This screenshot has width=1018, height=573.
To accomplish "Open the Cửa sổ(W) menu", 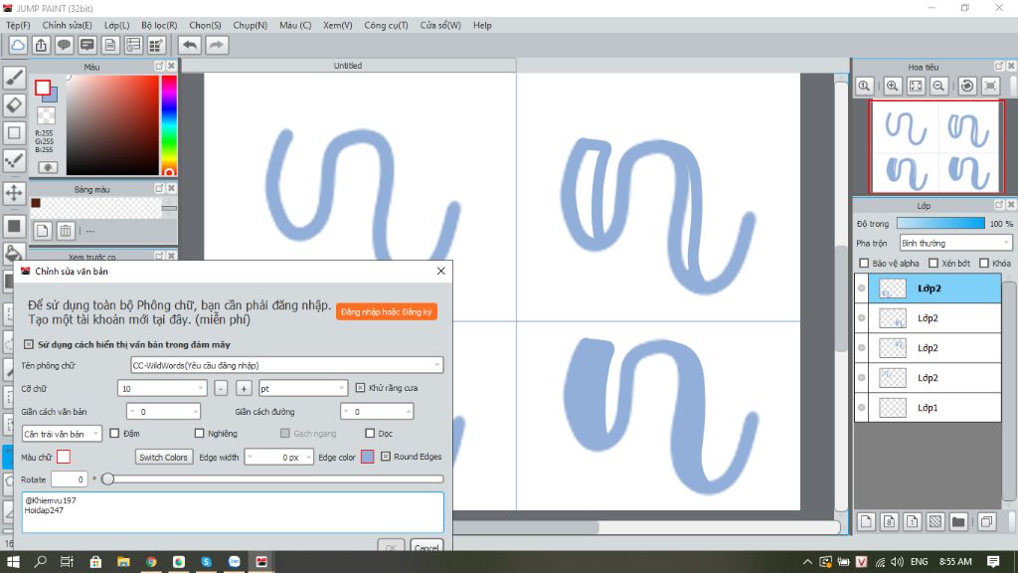I will (x=440, y=25).
